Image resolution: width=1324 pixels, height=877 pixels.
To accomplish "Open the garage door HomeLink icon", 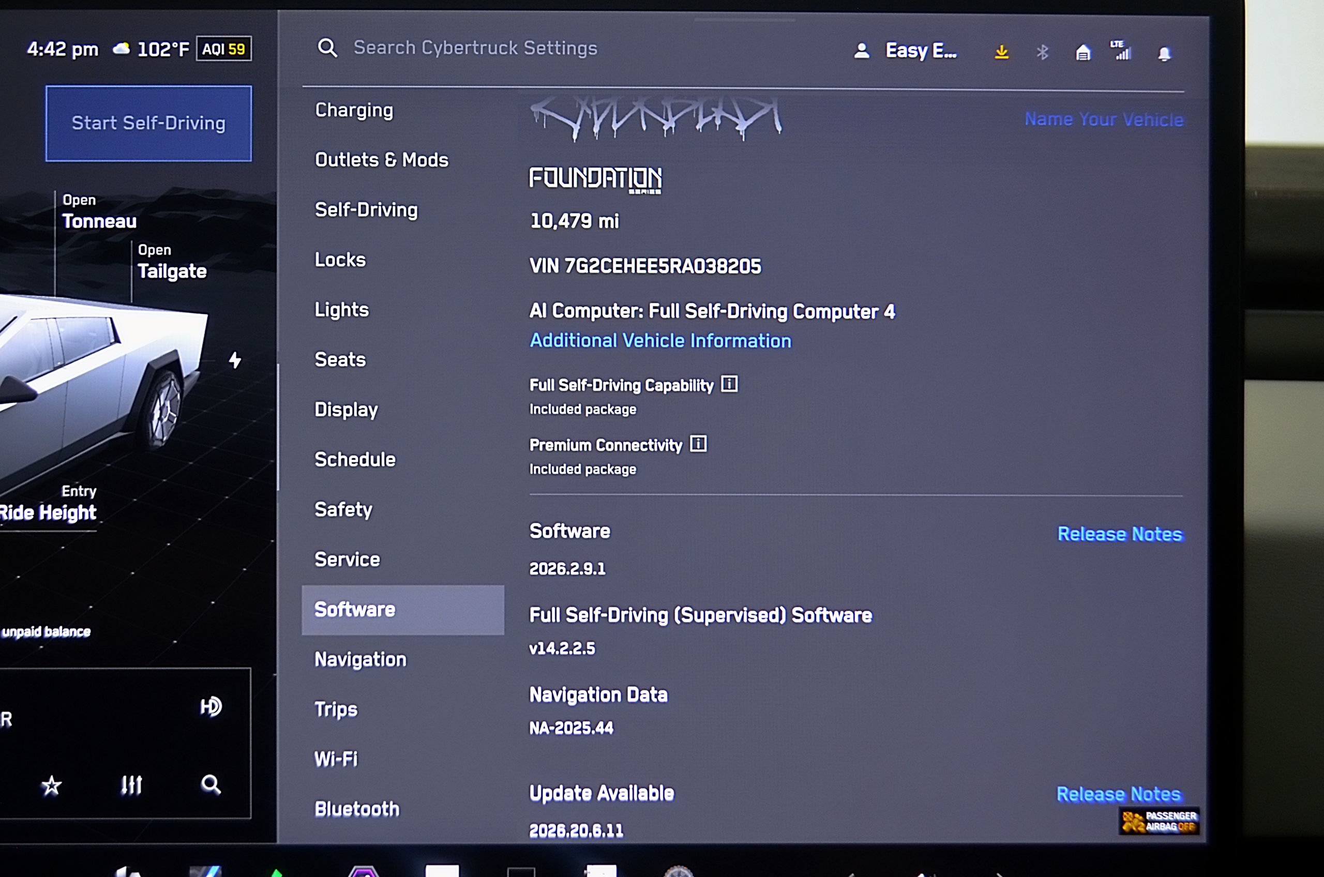I will coord(1083,53).
